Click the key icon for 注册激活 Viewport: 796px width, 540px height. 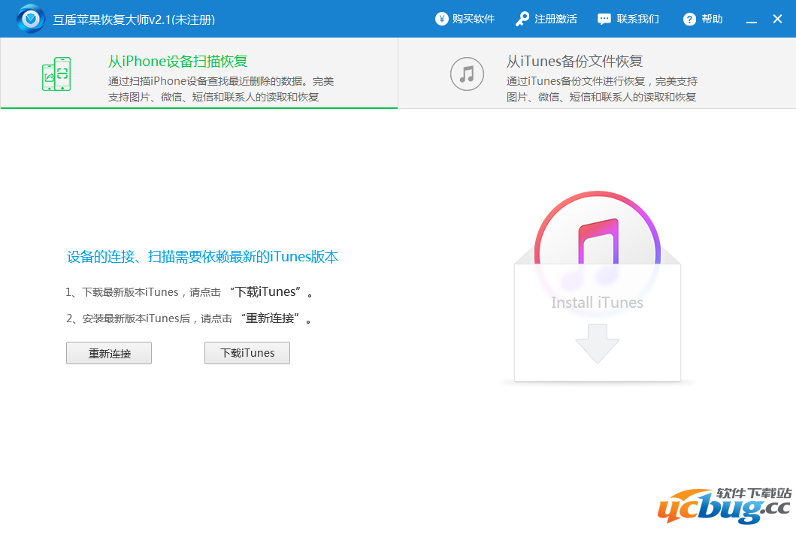pyautogui.click(x=522, y=19)
